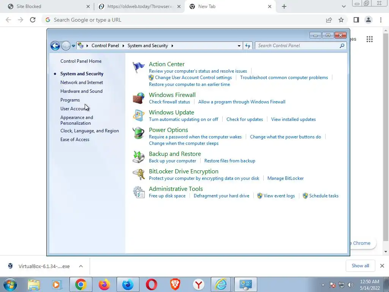Click the Backup and Restore icon
The width and height of the screenshot is (389, 292).
pyautogui.click(x=138, y=157)
